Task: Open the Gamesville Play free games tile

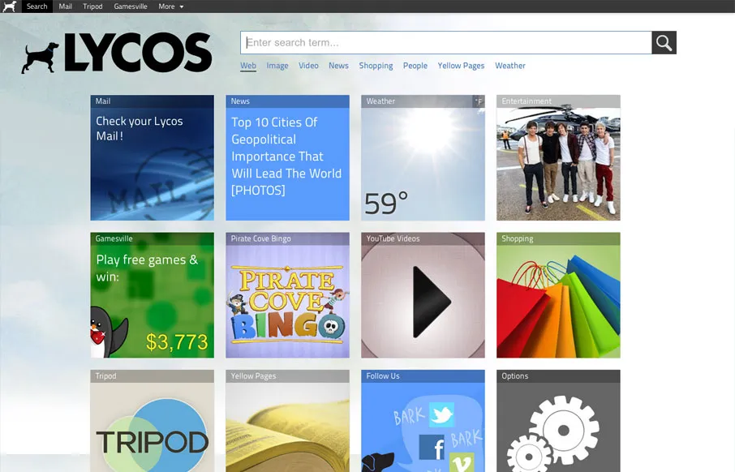Action: [x=153, y=295]
